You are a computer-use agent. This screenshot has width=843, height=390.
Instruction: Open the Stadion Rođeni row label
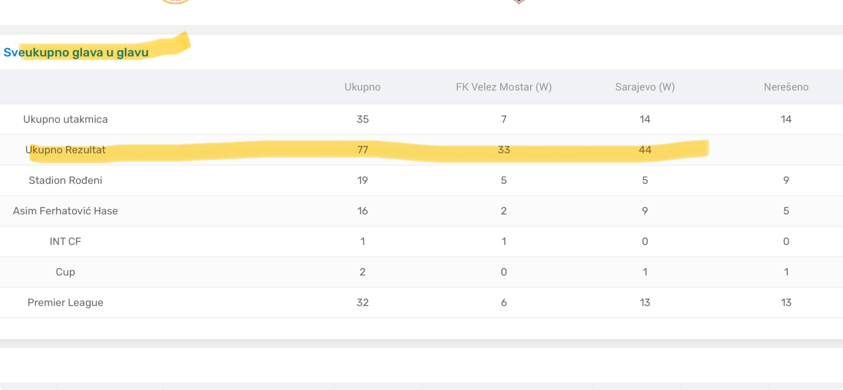[x=66, y=180]
